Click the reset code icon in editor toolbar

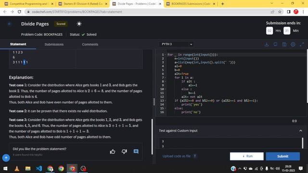(x=275, y=44)
